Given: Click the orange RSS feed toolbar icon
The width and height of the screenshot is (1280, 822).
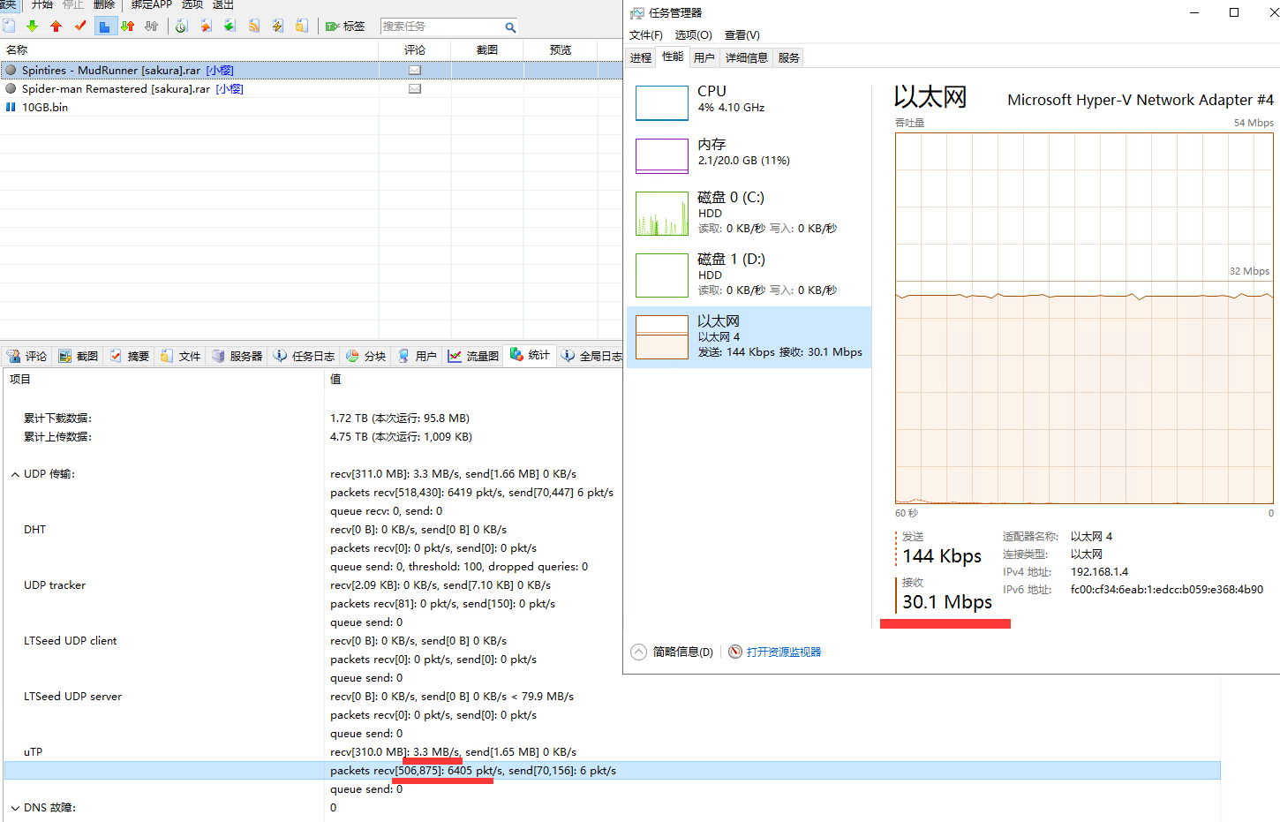Looking at the screenshot, I should point(254,26).
